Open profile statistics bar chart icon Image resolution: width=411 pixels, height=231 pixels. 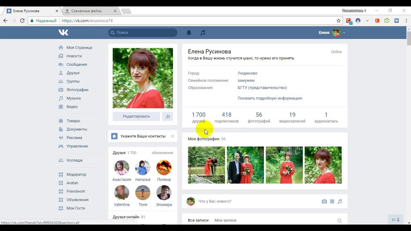pyautogui.click(x=168, y=116)
